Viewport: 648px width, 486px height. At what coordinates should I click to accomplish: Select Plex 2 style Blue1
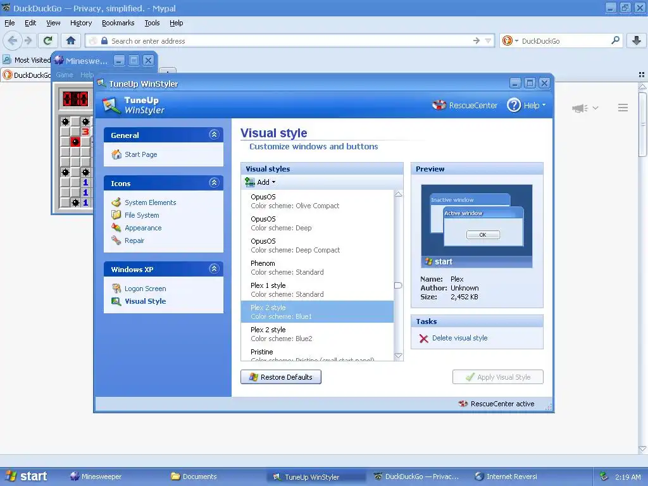click(x=318, y=311)
